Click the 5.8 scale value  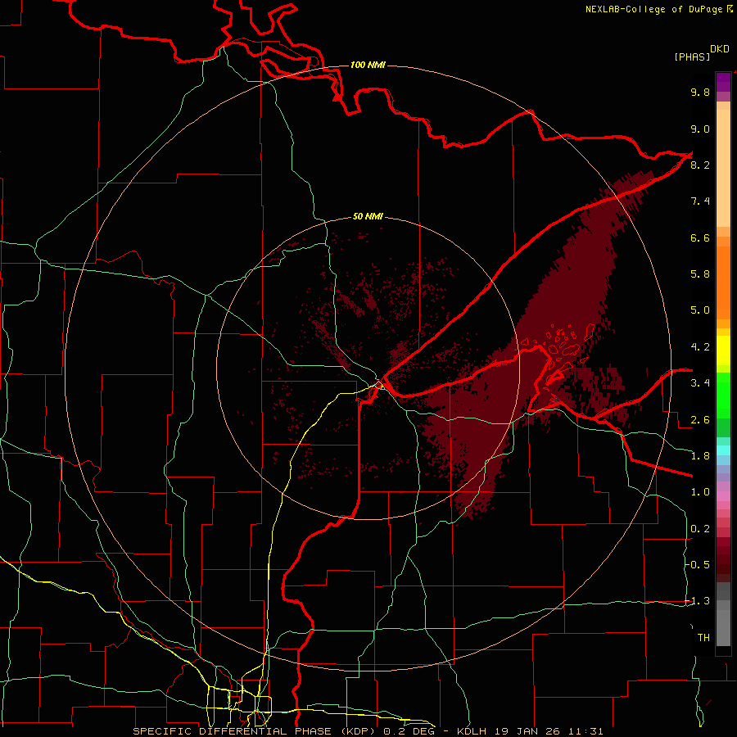point(700,274)
